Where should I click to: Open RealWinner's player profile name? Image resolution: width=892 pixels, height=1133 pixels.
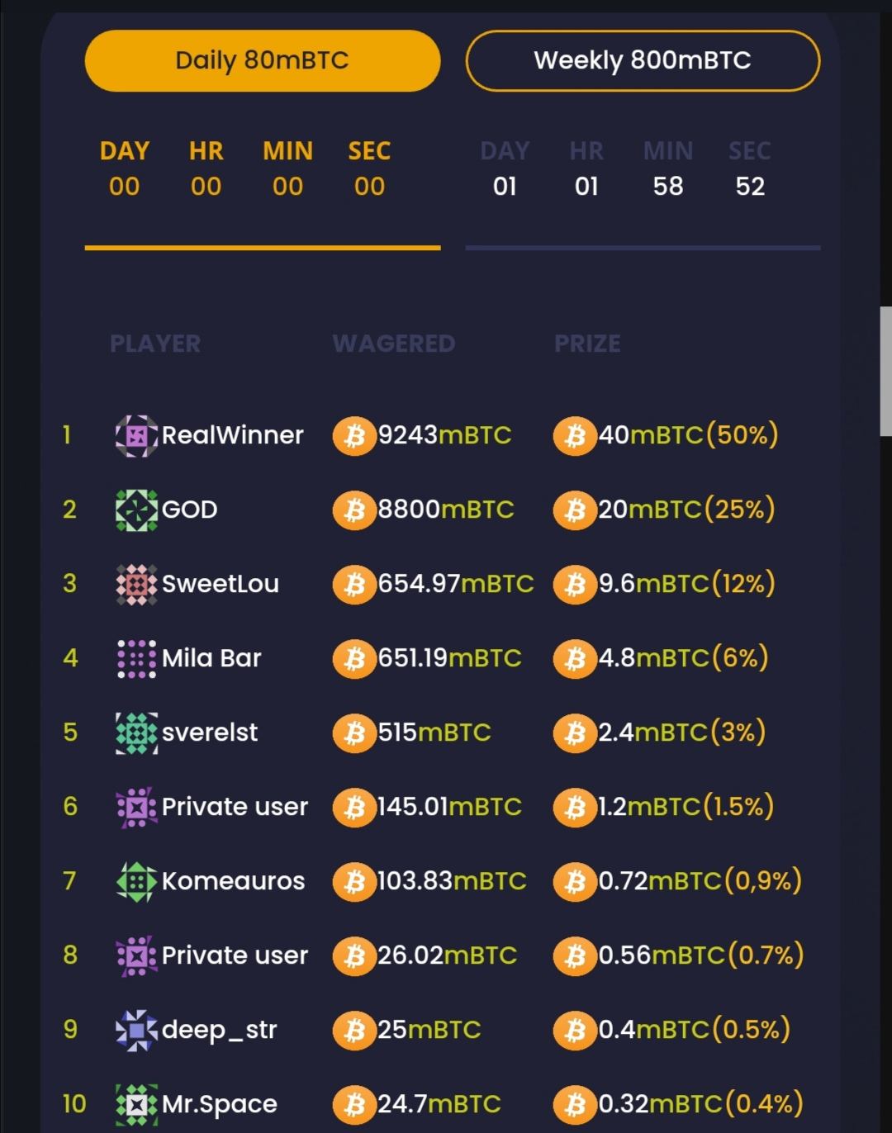[232, 435]
